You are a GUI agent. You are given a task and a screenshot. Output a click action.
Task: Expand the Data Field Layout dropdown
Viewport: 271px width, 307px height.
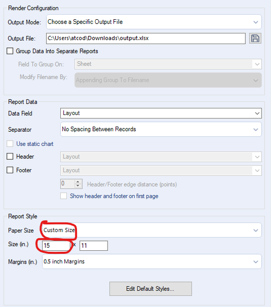coord(161,113)
